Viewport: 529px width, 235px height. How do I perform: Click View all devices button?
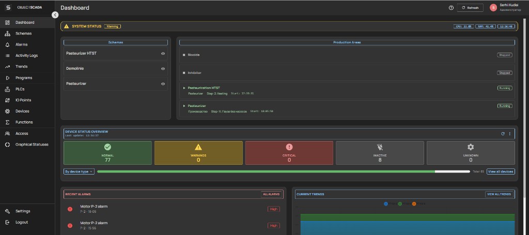[501, 171]
